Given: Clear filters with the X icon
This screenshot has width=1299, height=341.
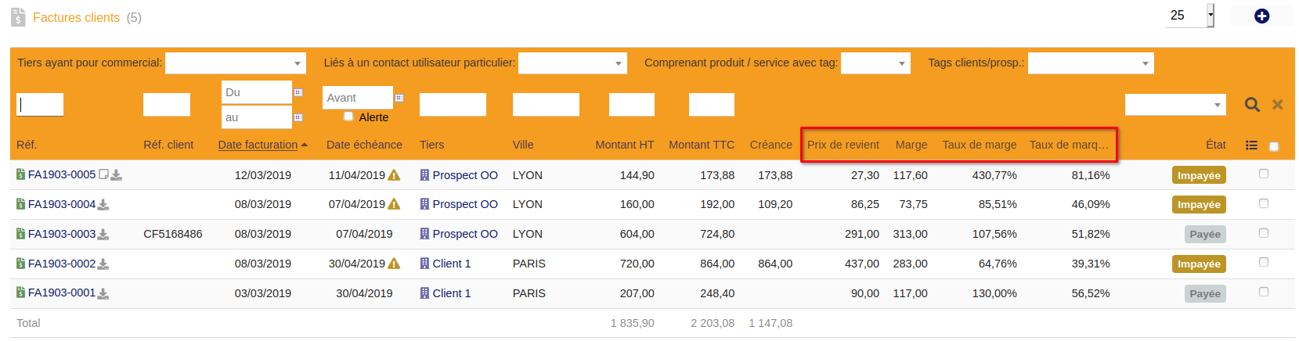Looking at the screenshot, I should (x=1277, y=105).
